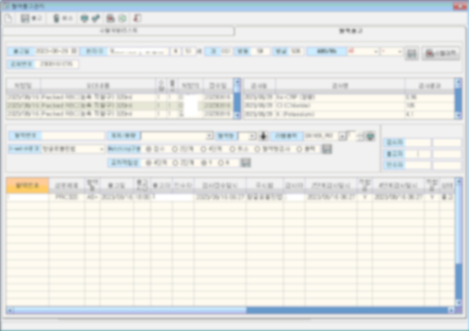Click the bottom grid's vertical scrollbar
Image resolution: width=469 pixels, height=331 pixels.
tap(459, 242)
